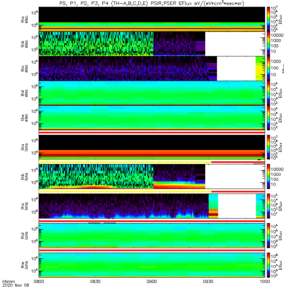284x303 pixels.
Task: Click the 0800 time tick label
Action: tap(39, 281)
